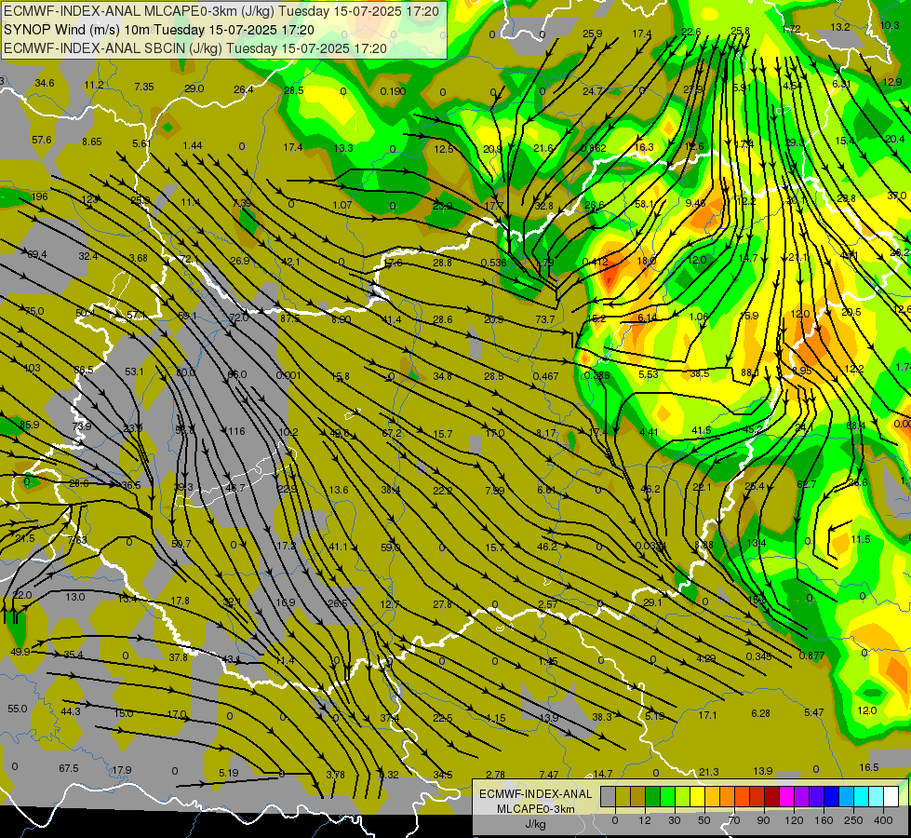Image resolution: width=911 pixels, height=838 pixels.
Task: Click legend scale label '160'
Action: [824, 820]
